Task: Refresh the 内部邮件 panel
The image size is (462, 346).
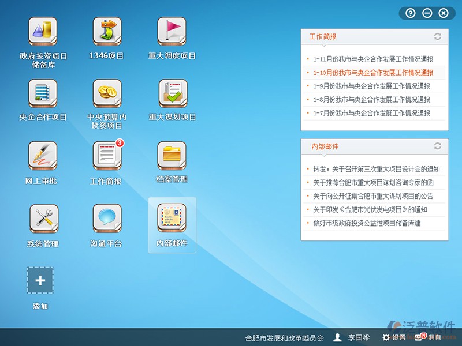Action: pos(437,146)
